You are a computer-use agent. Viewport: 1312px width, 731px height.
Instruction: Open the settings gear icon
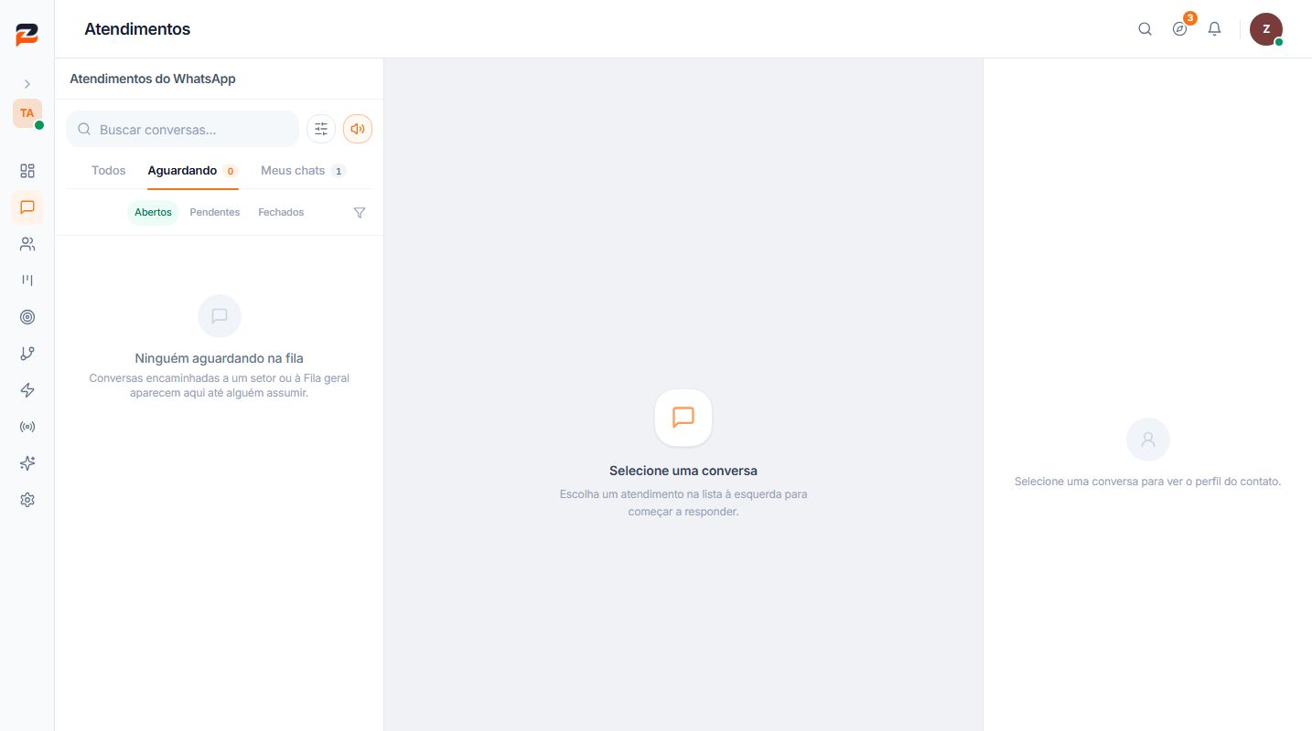coord(27,500)
